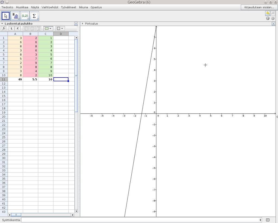Select row 1 header
This screenshot has height=223, width=278.
coord(4,38)
